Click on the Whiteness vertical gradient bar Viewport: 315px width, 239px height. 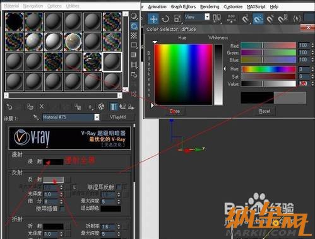coord(218,74)
